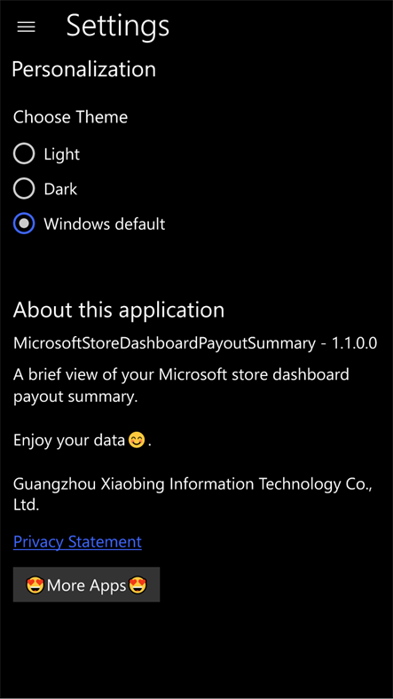This screenshot has height=699, width=393.
Task: Select the Dark theme radio button
Action: (x=24, y=189)
